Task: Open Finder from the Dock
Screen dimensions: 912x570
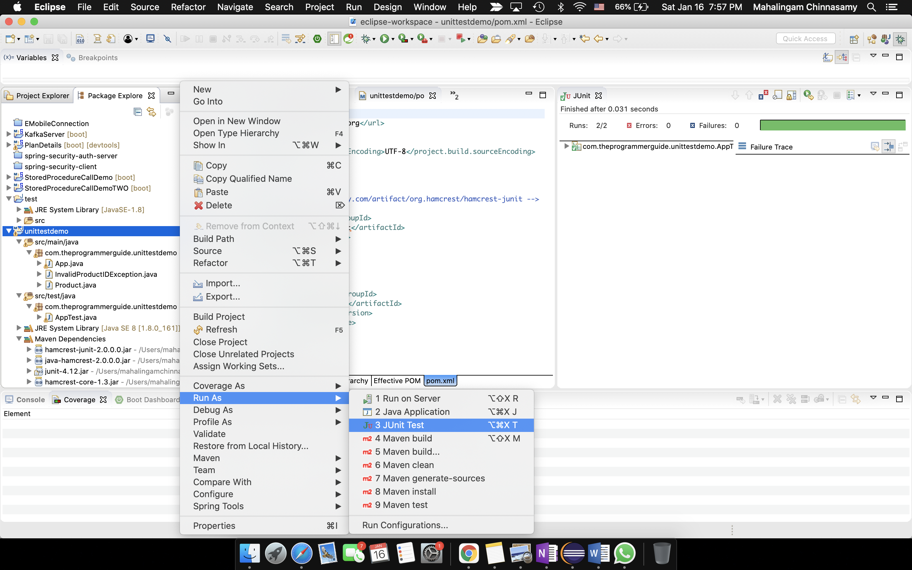Action: tap(250, 554)
